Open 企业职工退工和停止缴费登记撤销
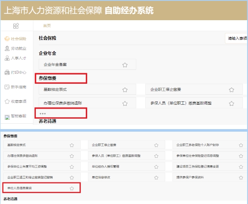248x204 pixels. click(42, 177)
